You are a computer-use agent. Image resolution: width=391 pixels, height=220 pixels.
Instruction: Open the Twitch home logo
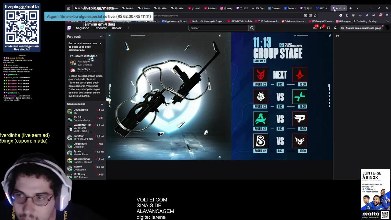69,28
